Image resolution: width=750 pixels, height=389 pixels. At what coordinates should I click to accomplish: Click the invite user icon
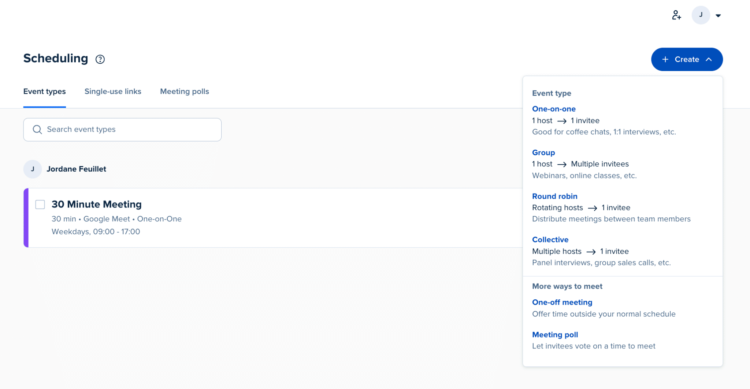click(676, 15)
